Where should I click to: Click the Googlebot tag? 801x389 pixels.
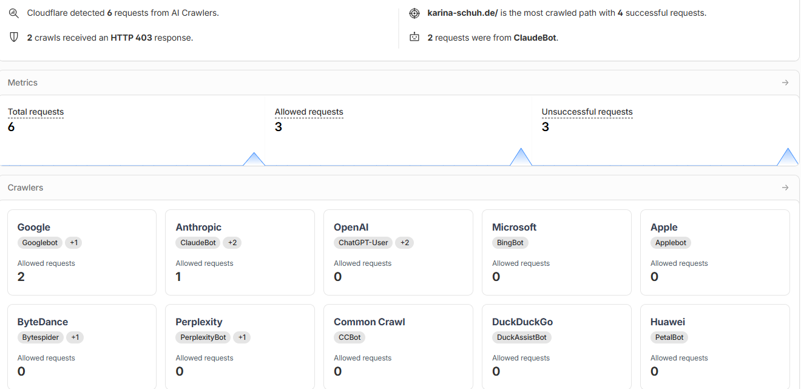coord(40,243)
